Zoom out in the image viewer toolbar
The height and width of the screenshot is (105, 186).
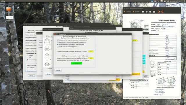click(x=146, y=12)
